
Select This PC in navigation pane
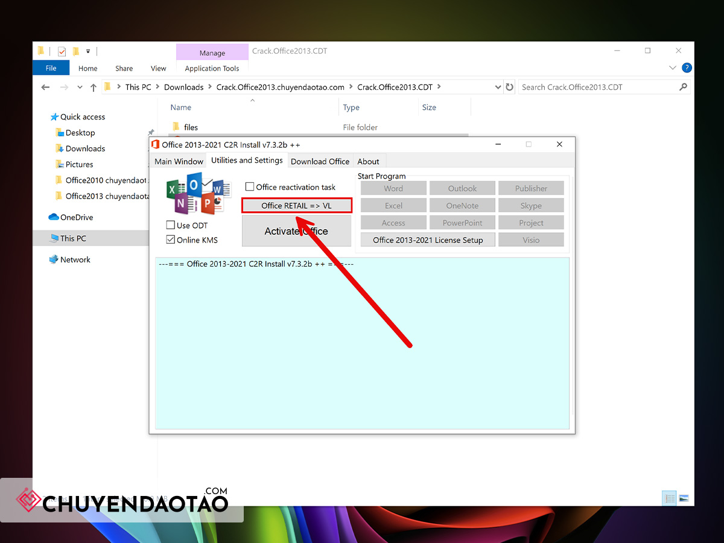coord(73,238)
